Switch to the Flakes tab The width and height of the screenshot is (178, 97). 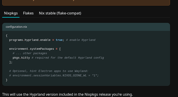point(28,13)
